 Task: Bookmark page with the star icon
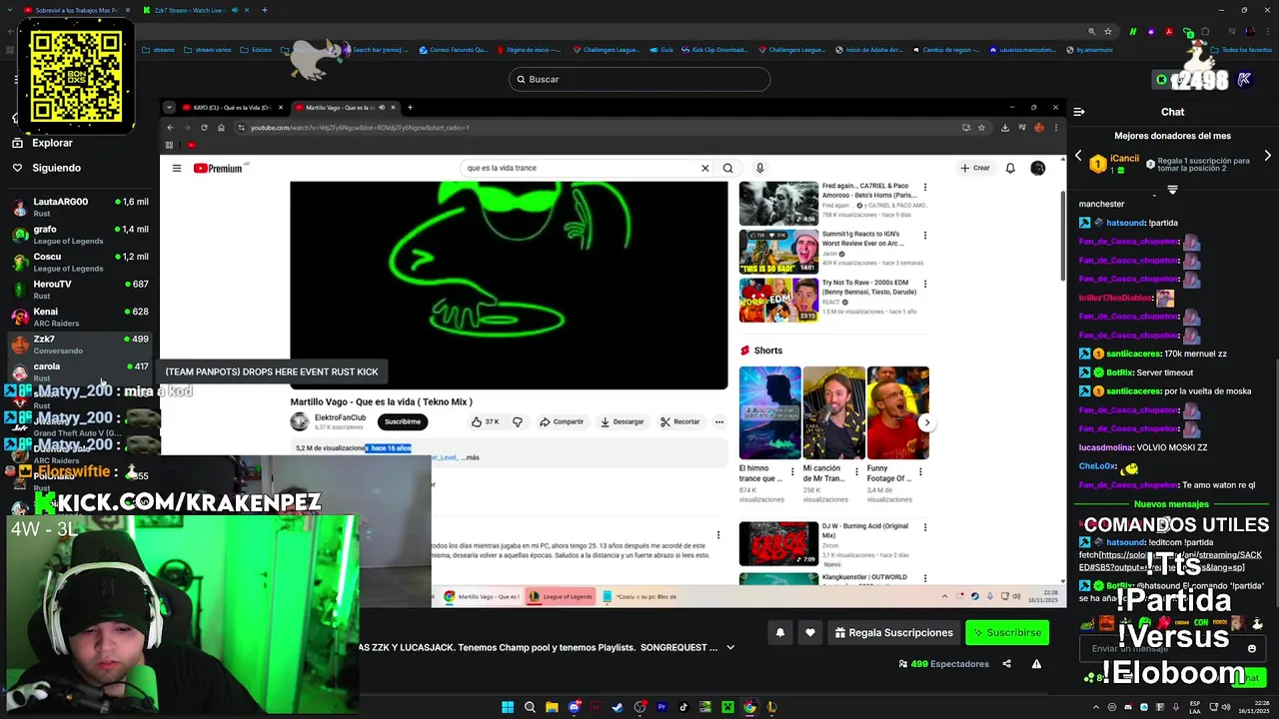tap(981, 128)
